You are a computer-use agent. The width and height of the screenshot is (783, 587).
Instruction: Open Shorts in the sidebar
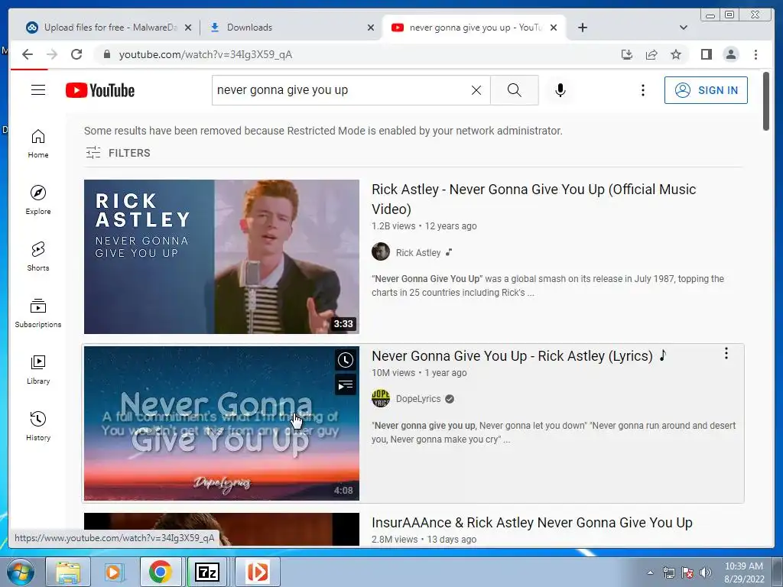coord(38,257)
